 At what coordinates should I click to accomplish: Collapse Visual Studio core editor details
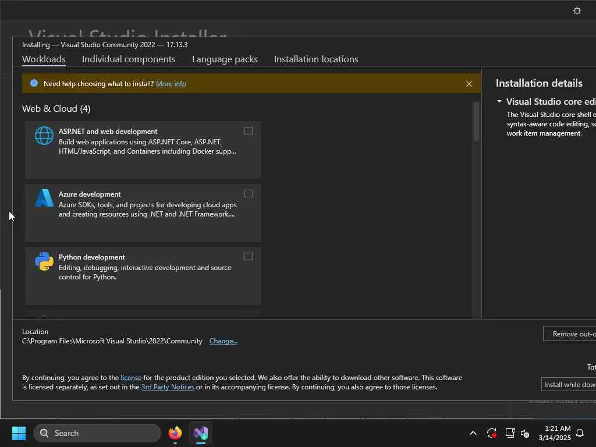pyautogui.click(x=499, y=101)
